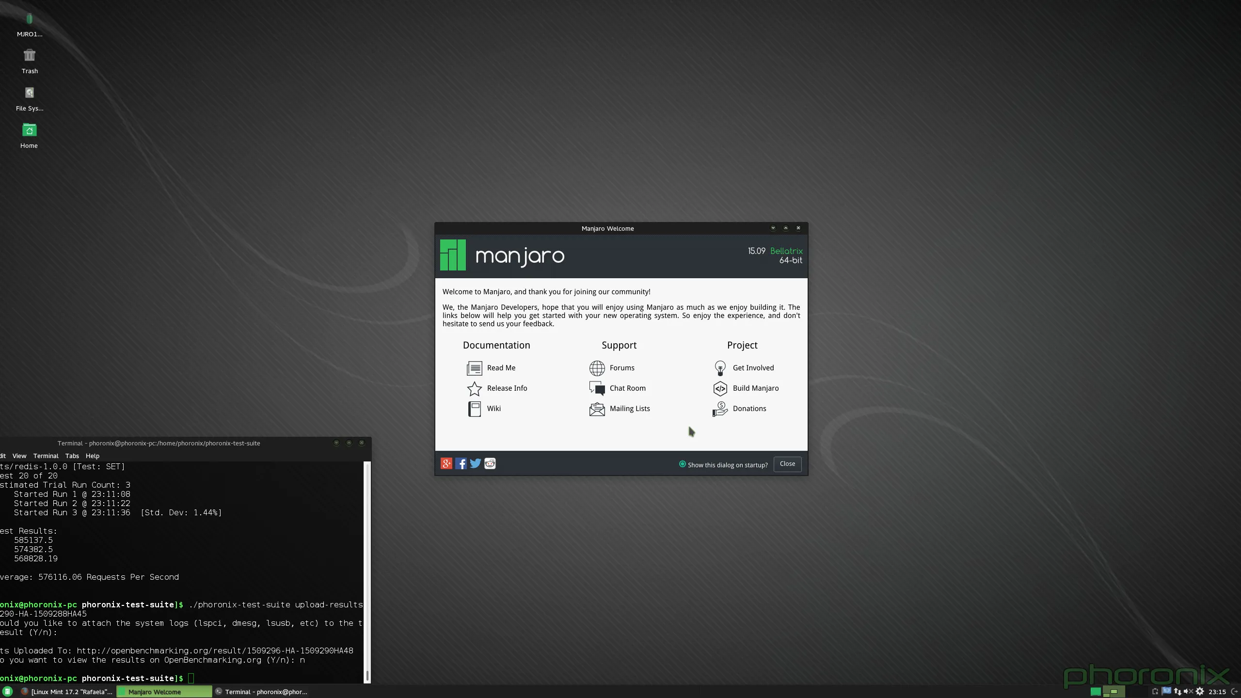Click the Release Info star icon
1241x698 pixels.
474,389
